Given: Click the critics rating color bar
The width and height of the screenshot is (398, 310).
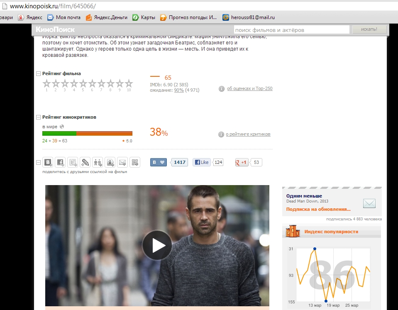Looking at the screenshot, I should 87,133.
